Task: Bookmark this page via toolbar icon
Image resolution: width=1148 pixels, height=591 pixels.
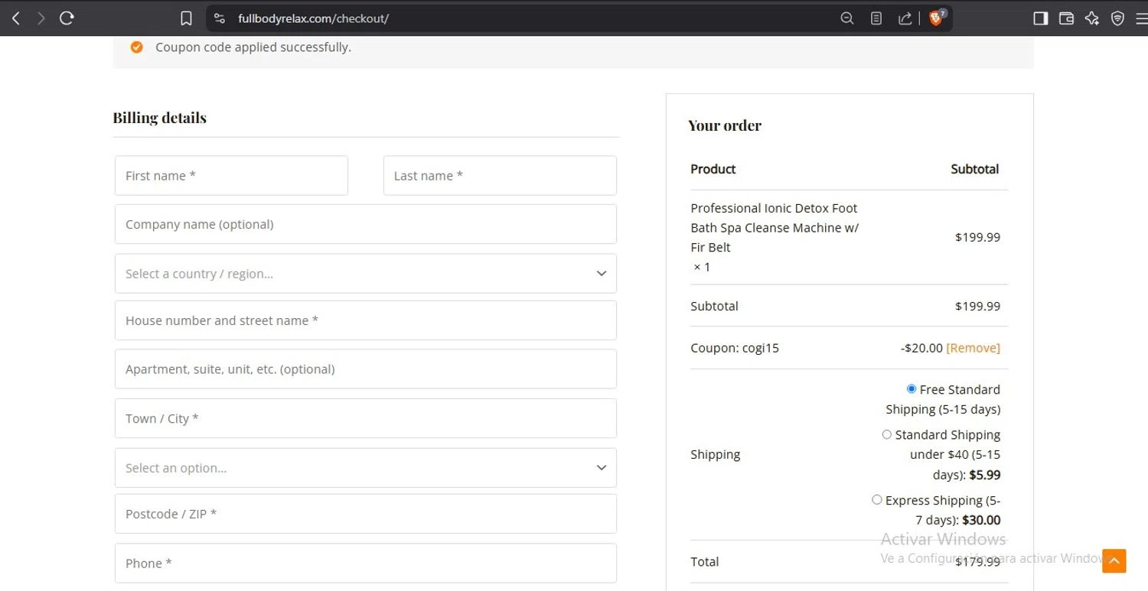Action: coord(186,18)
